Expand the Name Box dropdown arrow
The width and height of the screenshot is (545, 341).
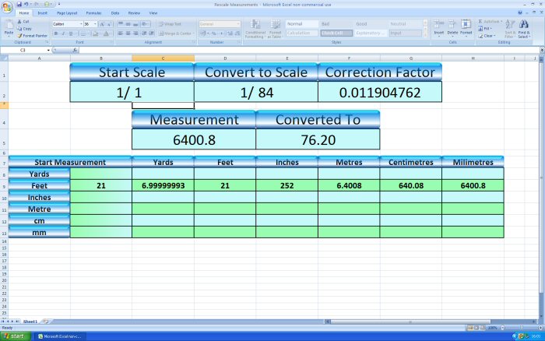[x=48, y=50]
